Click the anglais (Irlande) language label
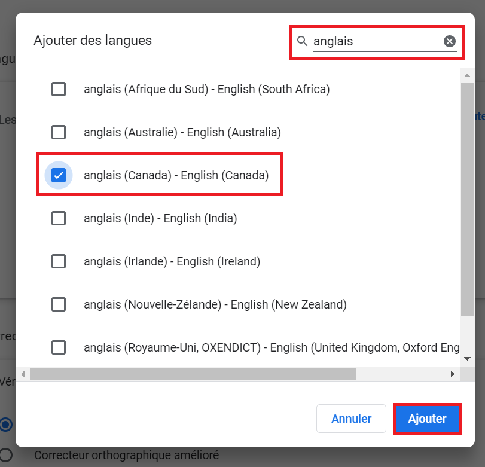The height and width of the screenshot is (467, 485). click(172, 261)
